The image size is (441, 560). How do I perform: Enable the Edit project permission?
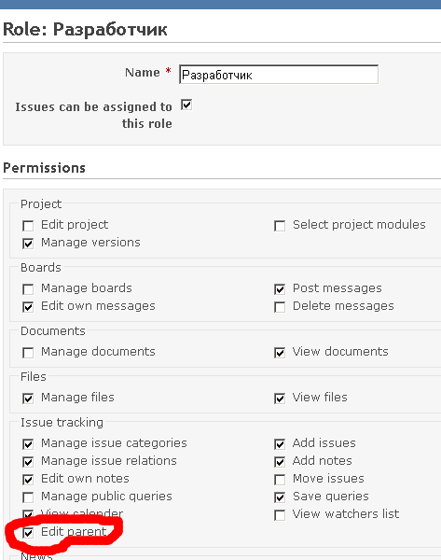[x=28, y=226]
